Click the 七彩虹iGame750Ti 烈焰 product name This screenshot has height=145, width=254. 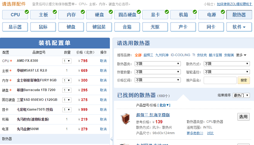[35, 109]
